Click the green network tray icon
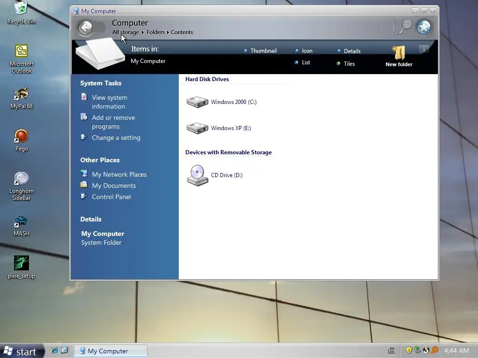 tap(418, 351)
